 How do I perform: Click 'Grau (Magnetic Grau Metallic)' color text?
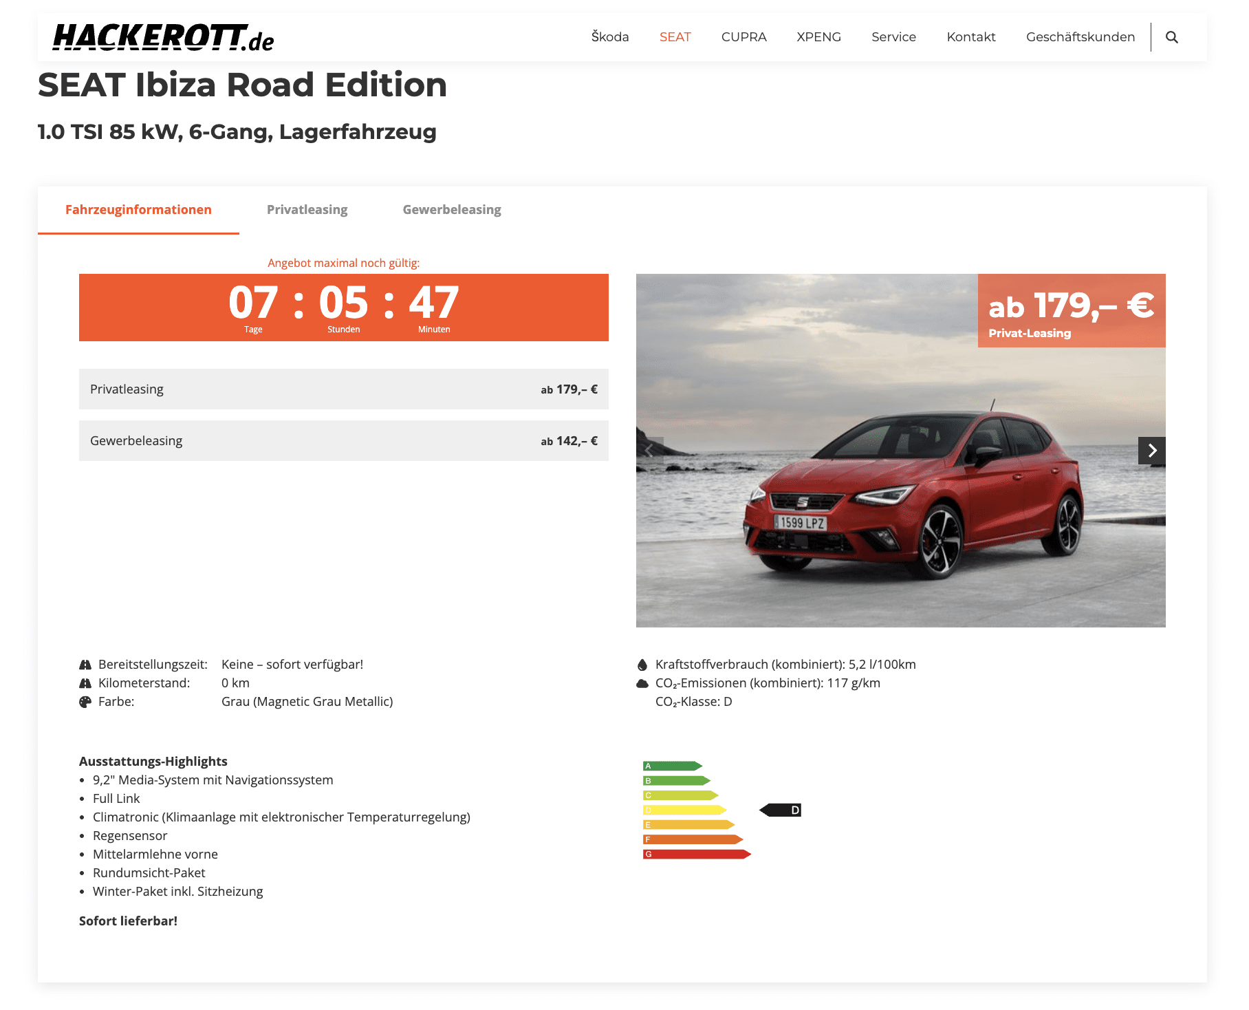coord(307,702)
